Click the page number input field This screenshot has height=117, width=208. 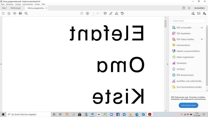pos(94,13)
